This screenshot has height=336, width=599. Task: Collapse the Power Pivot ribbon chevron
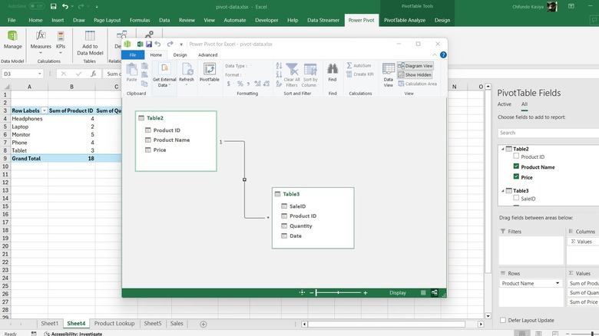(435, 55)
